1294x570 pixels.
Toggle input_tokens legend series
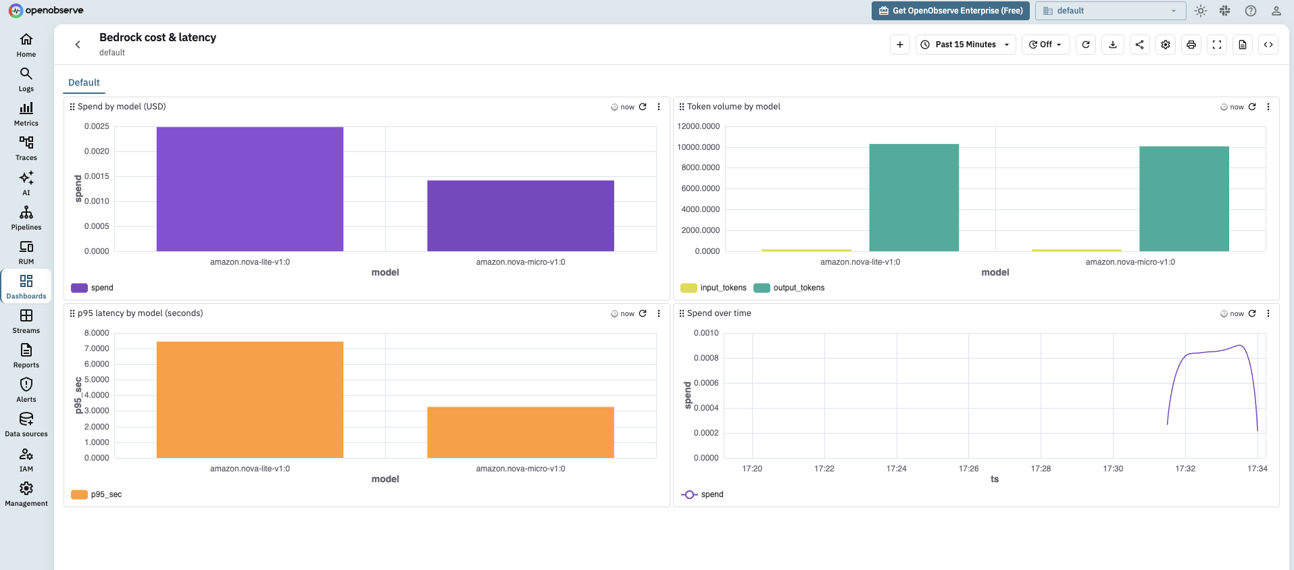click(714, 288)
